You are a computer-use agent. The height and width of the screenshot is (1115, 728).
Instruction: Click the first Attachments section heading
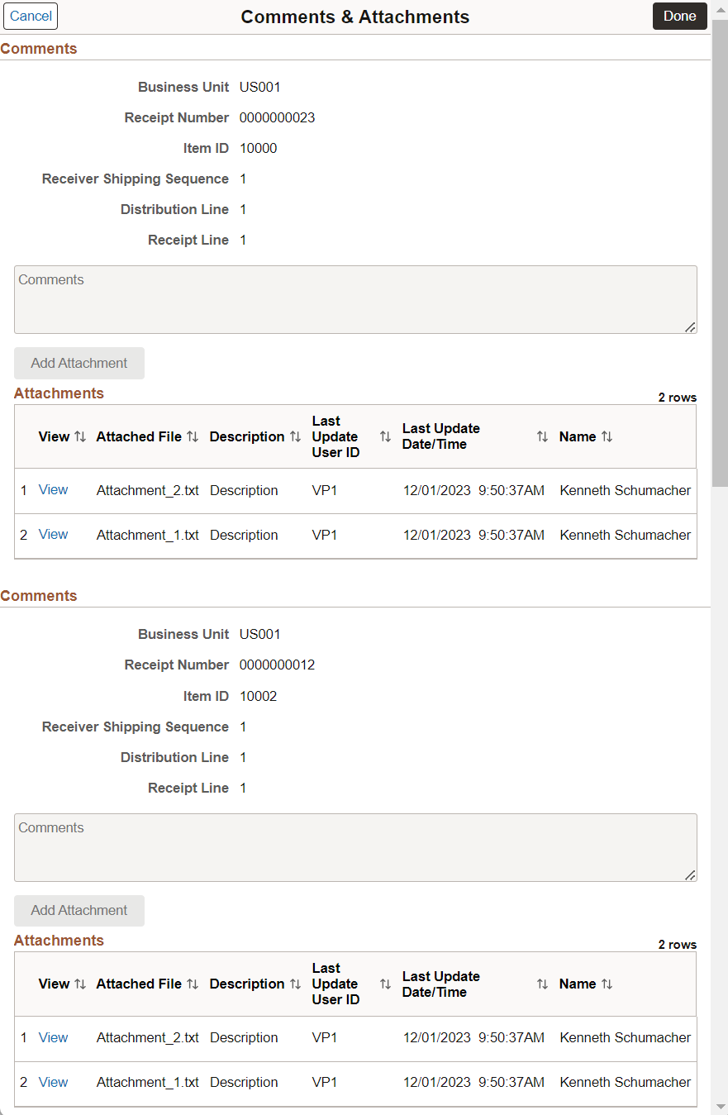(x=59, y=393)
